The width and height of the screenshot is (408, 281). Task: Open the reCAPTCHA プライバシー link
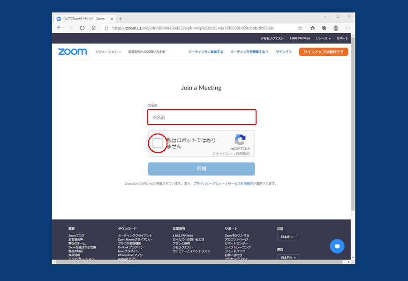coord(222,154)
